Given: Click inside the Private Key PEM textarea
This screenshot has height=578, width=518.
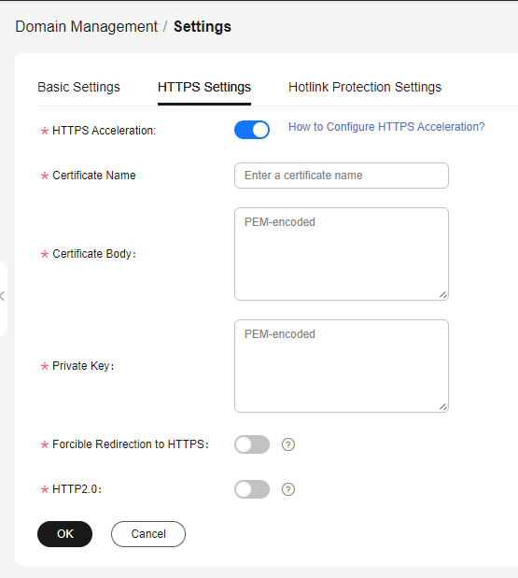Looking at the screenshot, I should (x=342, y=366).
